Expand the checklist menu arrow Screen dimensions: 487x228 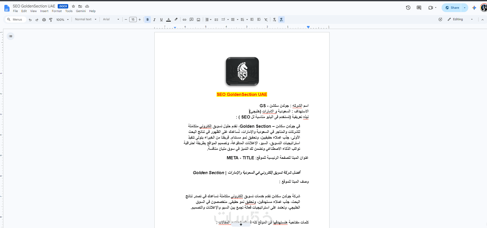tap(228, 19)
